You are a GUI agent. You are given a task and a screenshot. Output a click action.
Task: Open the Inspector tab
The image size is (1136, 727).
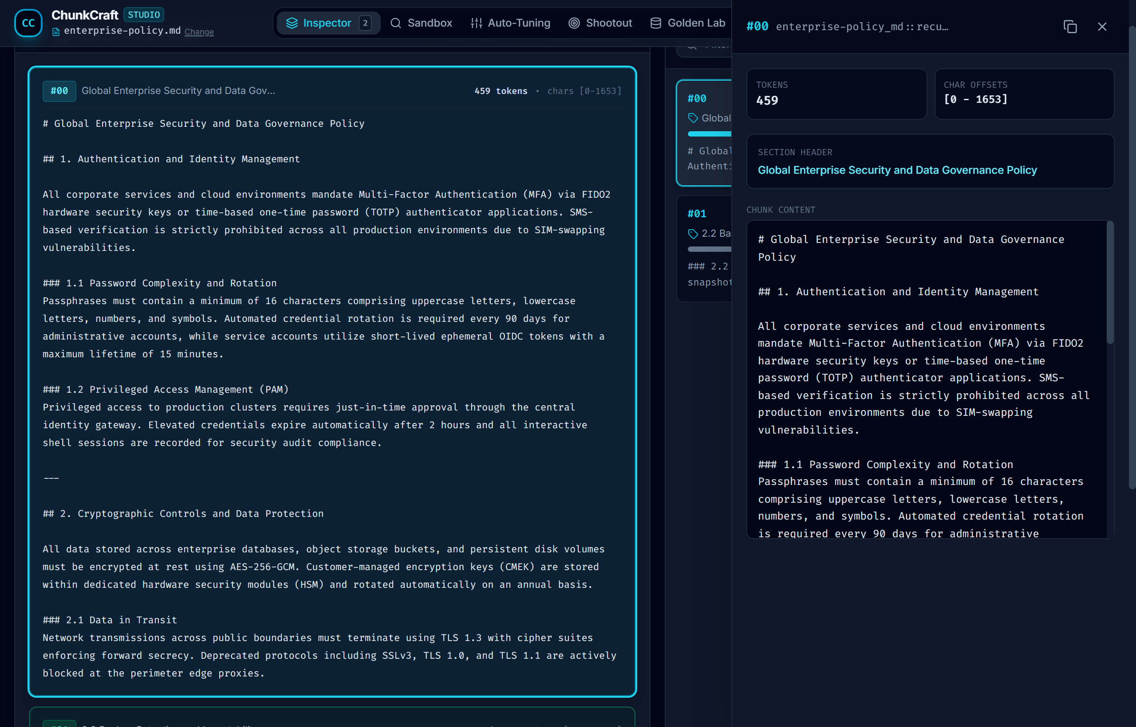tap(328, 23)
